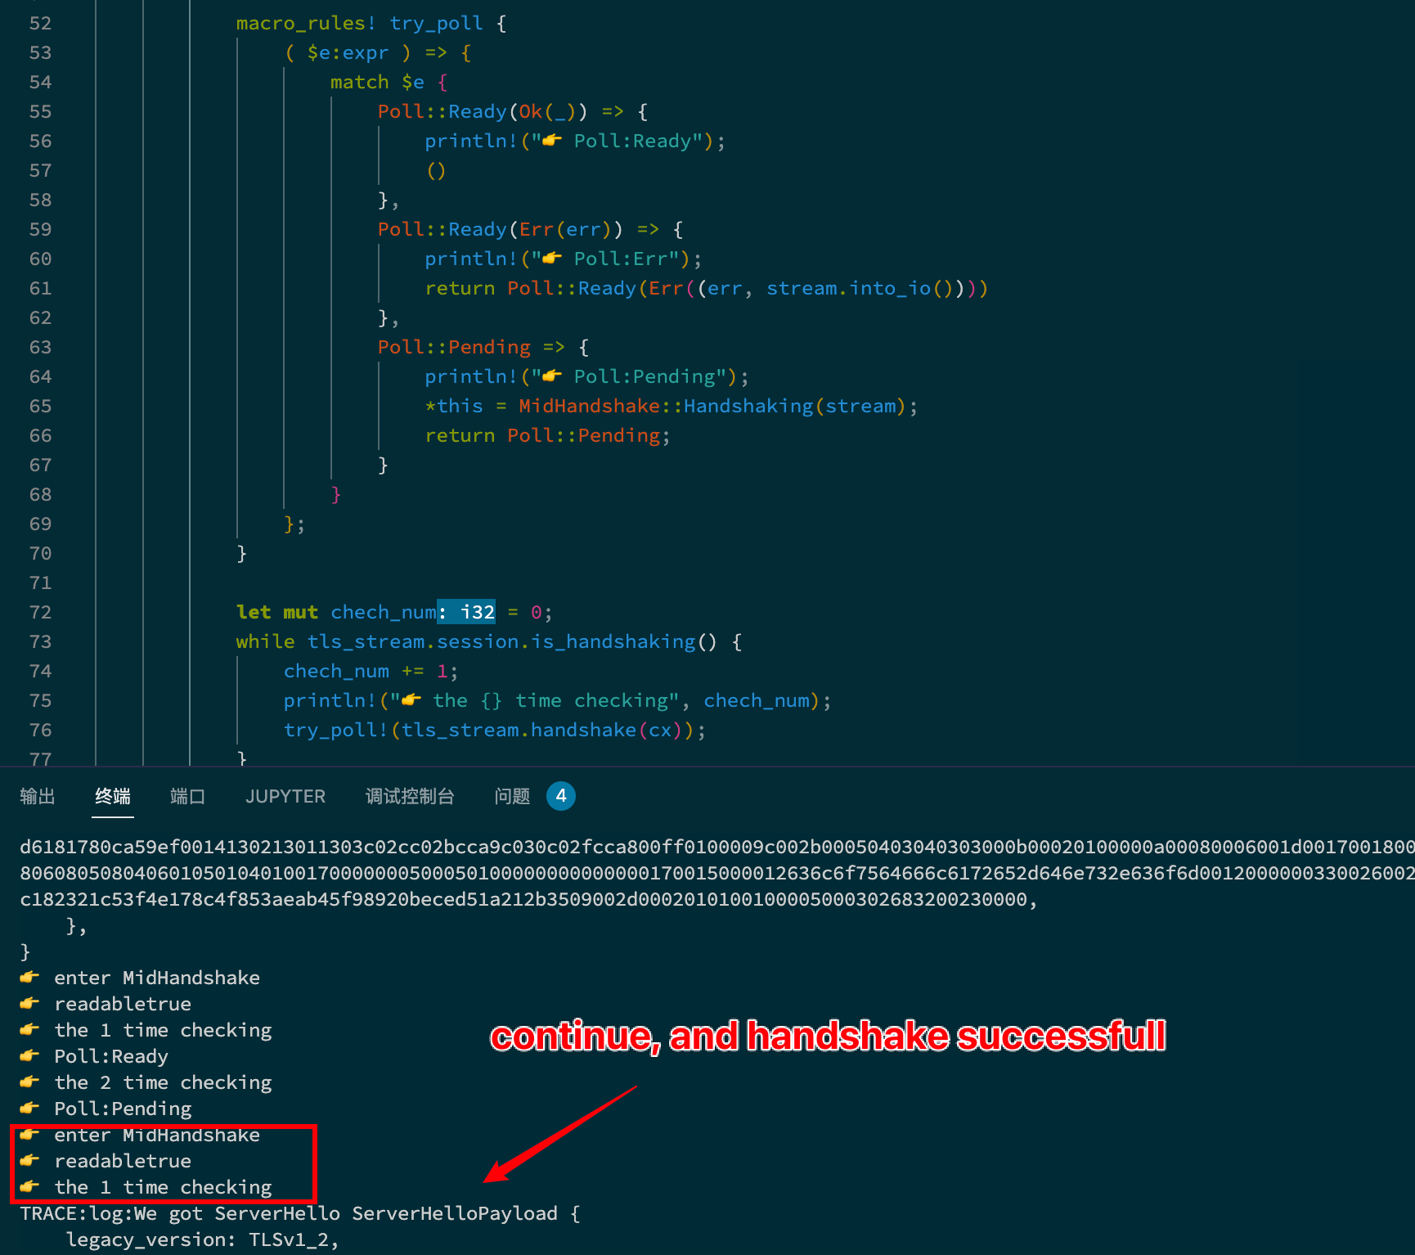The height and width of the screenshot is (1255, 1415).
Task: Click the first hex dump line in terminal
Action: click(717, 847)
